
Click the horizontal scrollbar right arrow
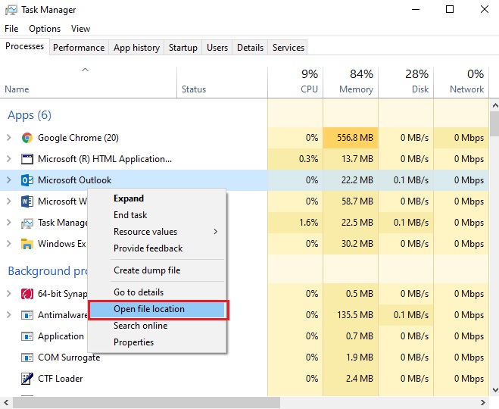coord(483,402)
